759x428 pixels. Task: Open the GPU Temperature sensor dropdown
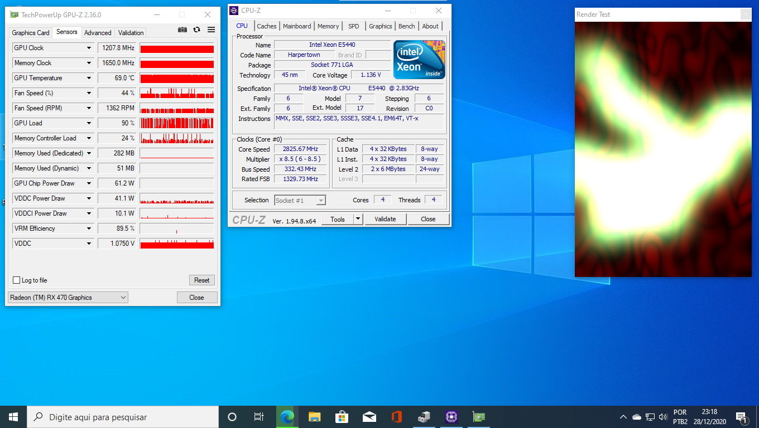(89, 78)
